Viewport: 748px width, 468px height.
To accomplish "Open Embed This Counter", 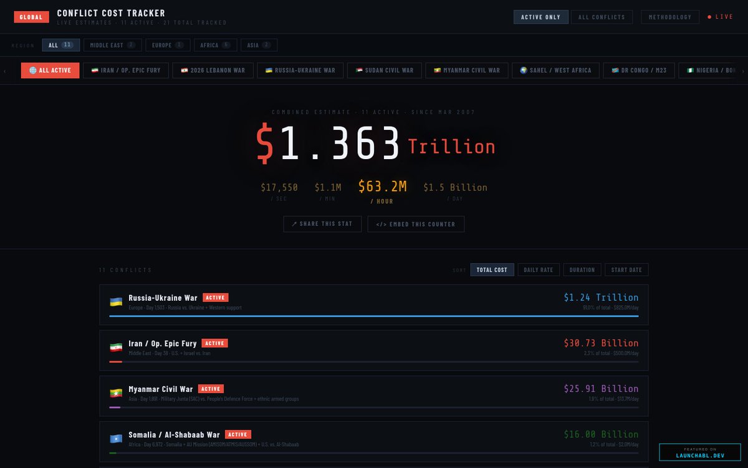I will click(416, 224).
